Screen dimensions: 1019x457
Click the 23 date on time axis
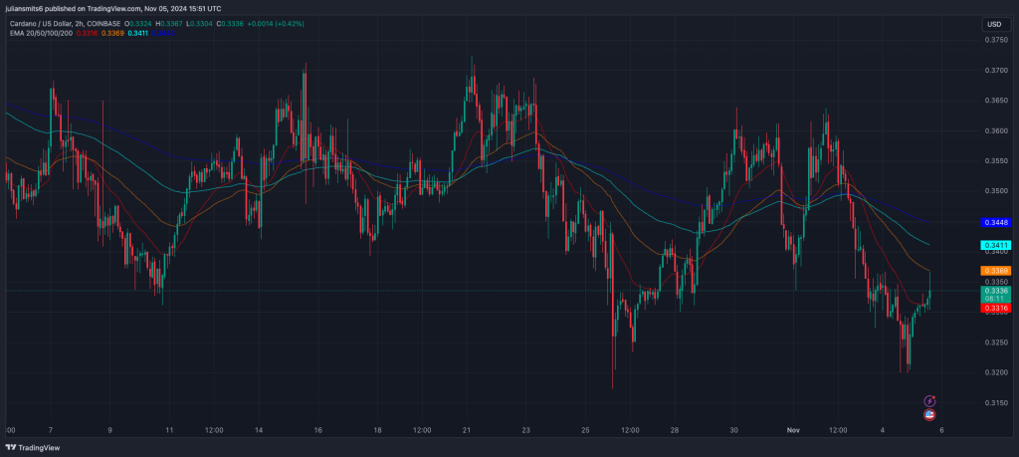tap(525, 430)
